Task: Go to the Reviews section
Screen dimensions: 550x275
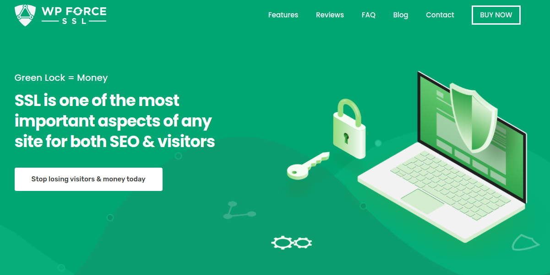Action: [330, 15]
